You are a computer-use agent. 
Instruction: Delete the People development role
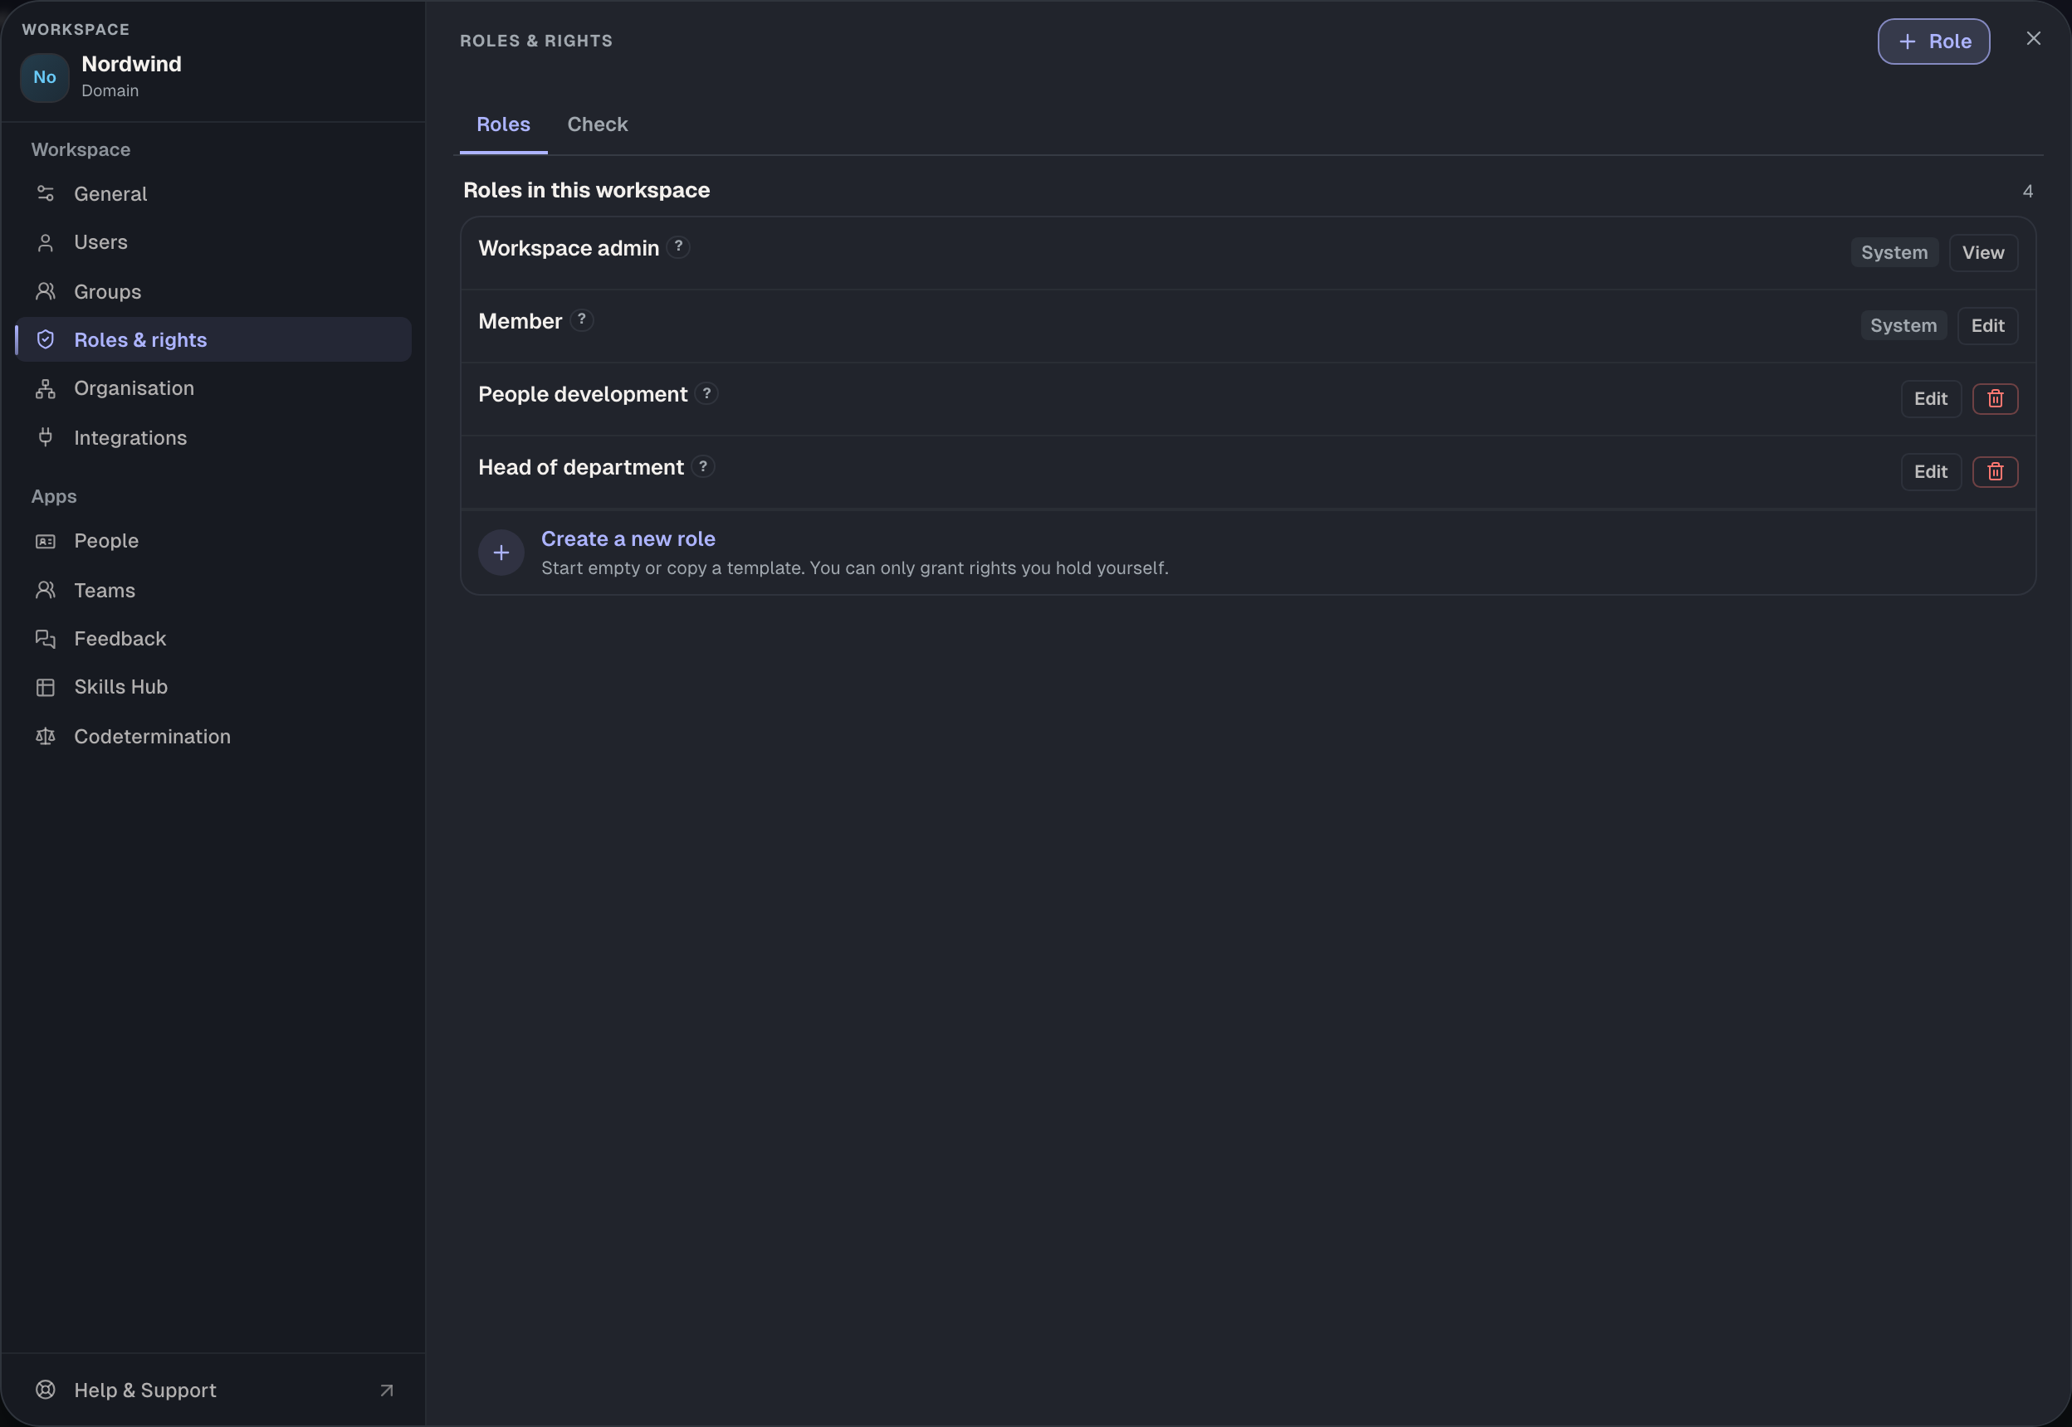coord(1995,399)
